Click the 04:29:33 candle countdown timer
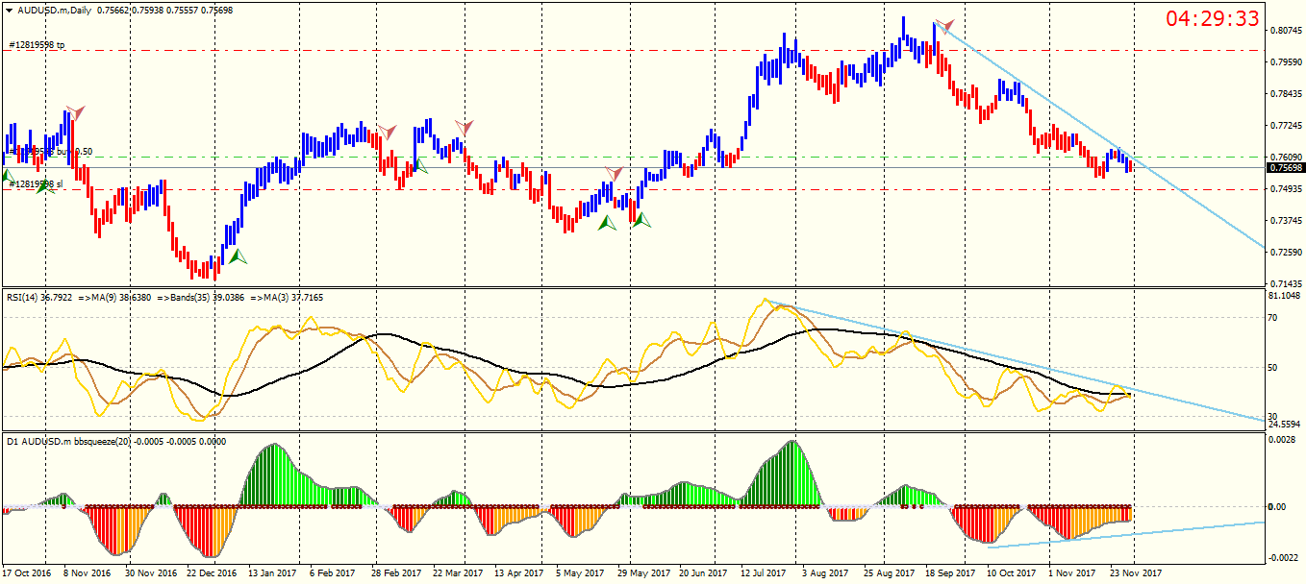This screenshot has height=584, width=1306. point(1213,19)
